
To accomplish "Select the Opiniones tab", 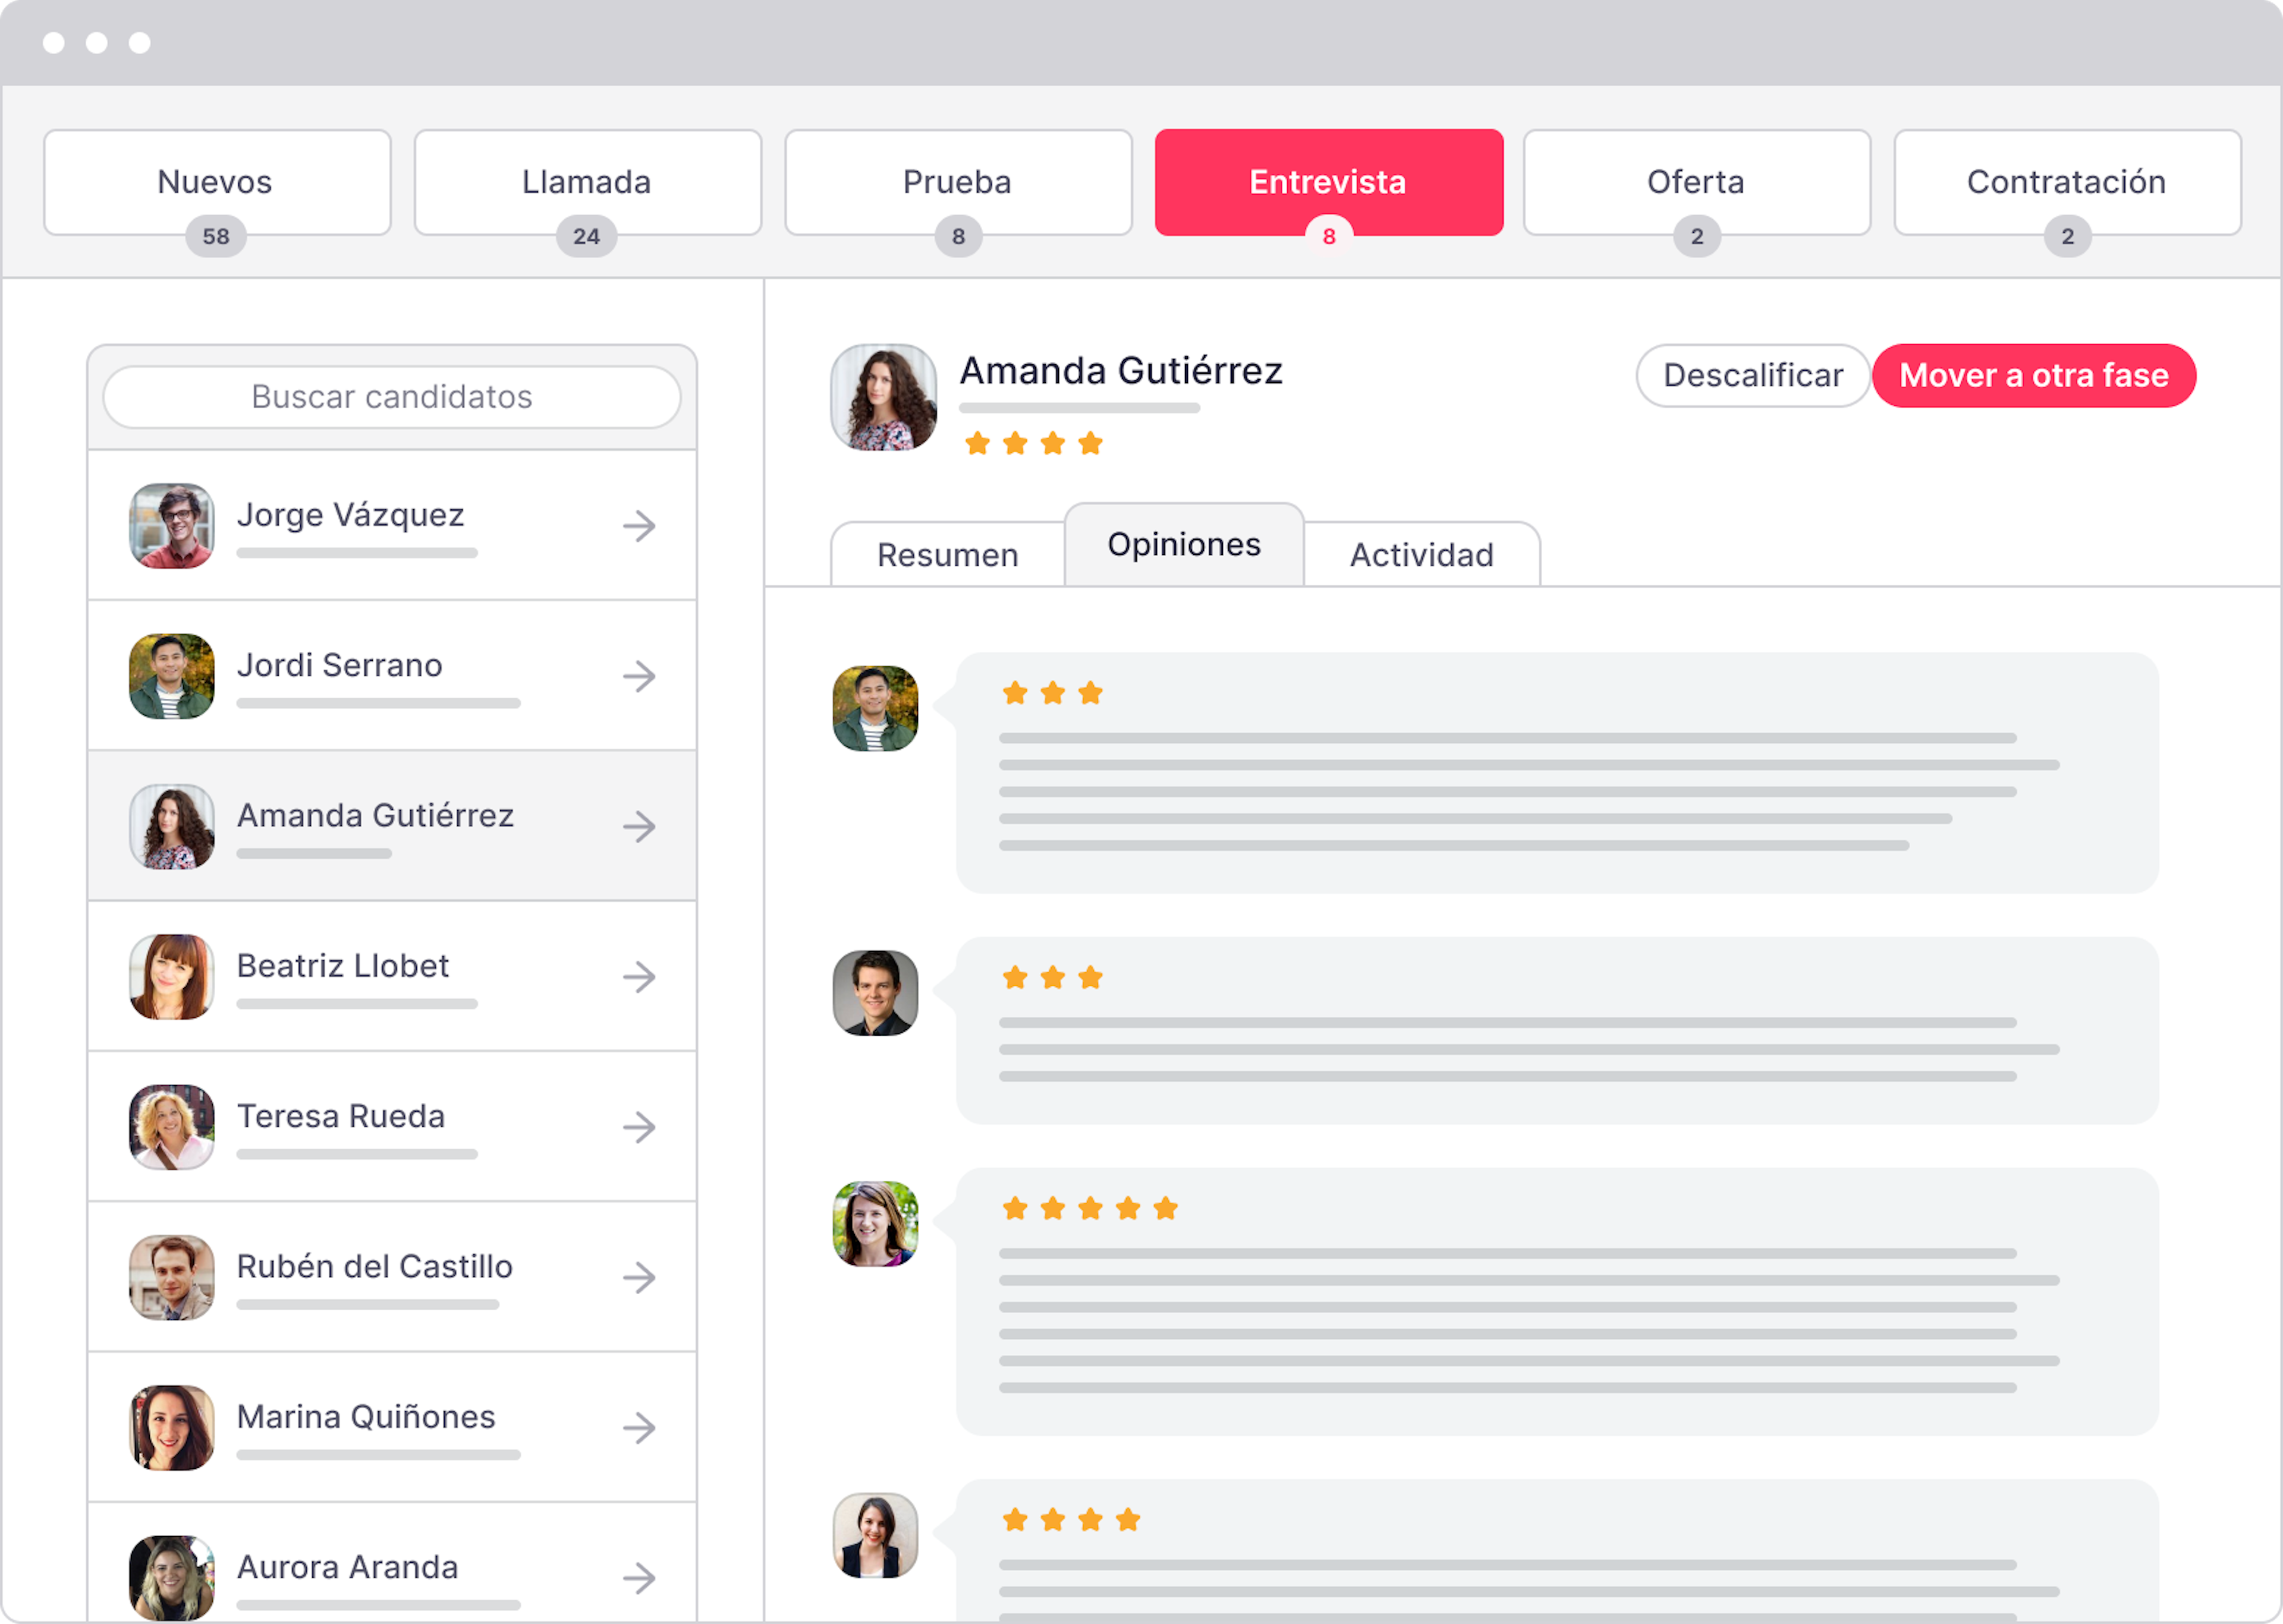I will tap(1184, 544).
